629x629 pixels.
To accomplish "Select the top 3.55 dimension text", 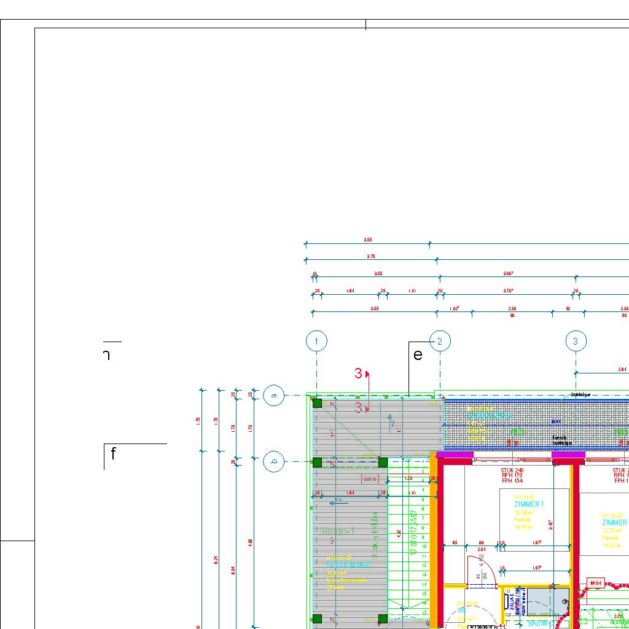I will pyautogui.click(x=367, y=240).
